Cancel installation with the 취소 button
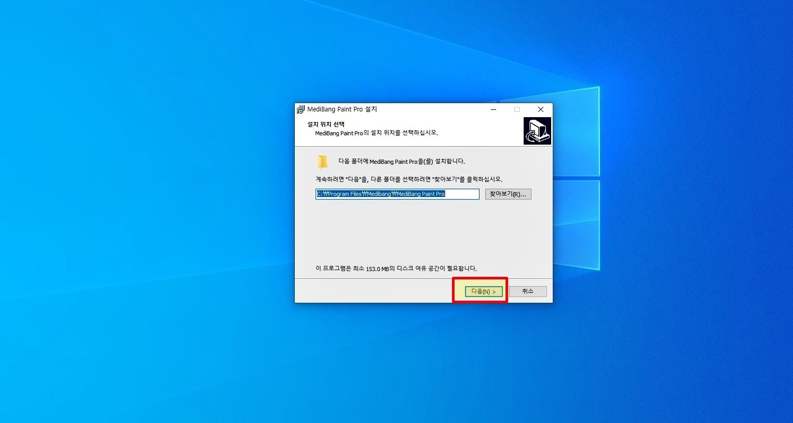 (528, 291)
